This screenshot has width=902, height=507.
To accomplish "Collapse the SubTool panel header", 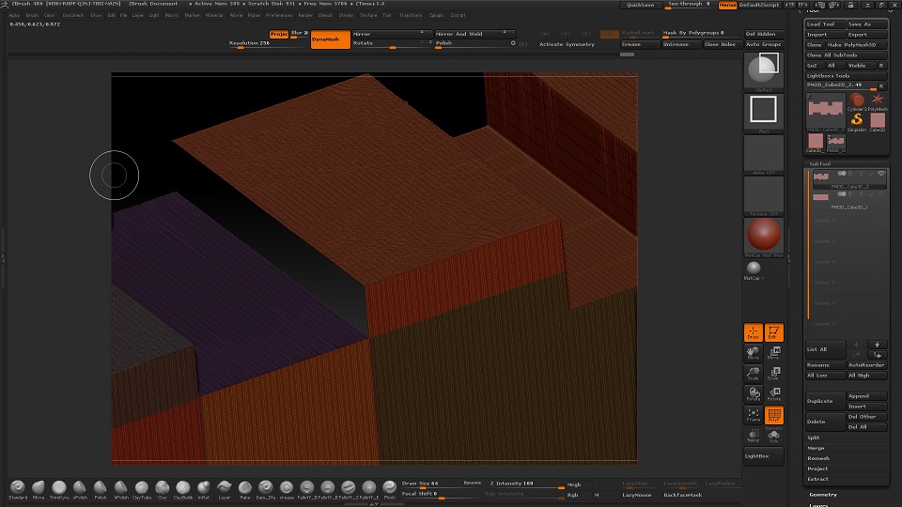I will coord(820,163).
